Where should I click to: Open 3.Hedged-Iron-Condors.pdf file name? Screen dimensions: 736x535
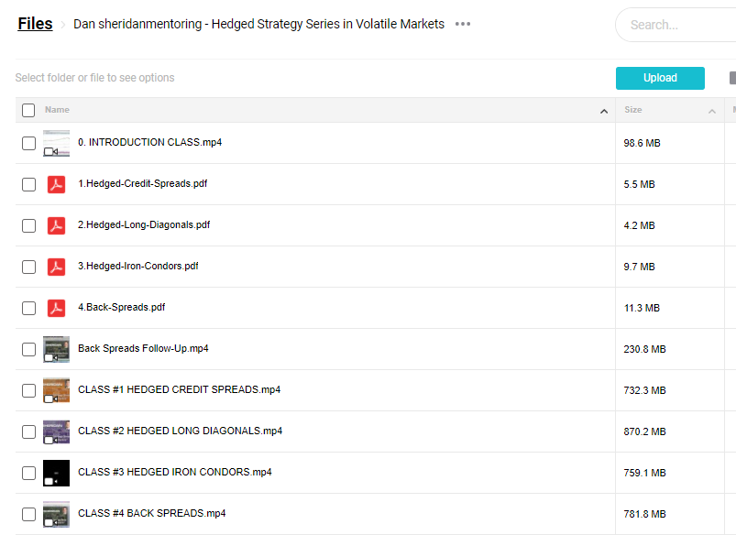click(x=138, y=266)
